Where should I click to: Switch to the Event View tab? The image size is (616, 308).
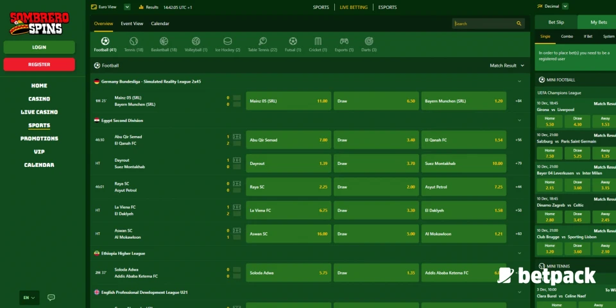[132, 24]
